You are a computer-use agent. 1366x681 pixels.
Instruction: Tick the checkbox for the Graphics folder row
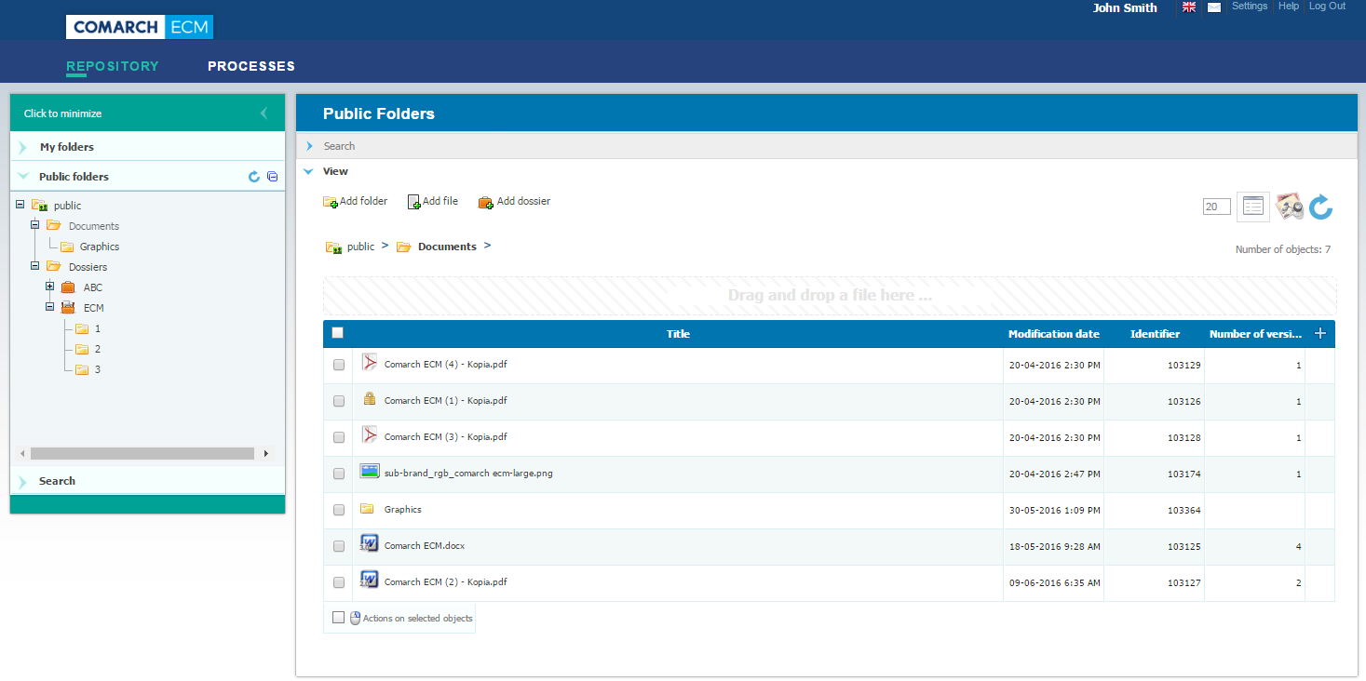click(339, 510)
